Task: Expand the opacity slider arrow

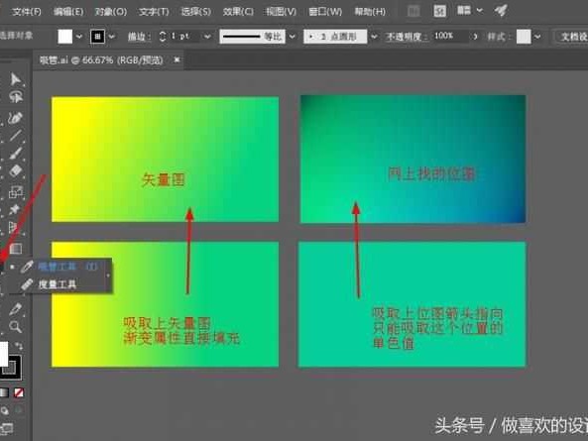Action: coord(476,37)
